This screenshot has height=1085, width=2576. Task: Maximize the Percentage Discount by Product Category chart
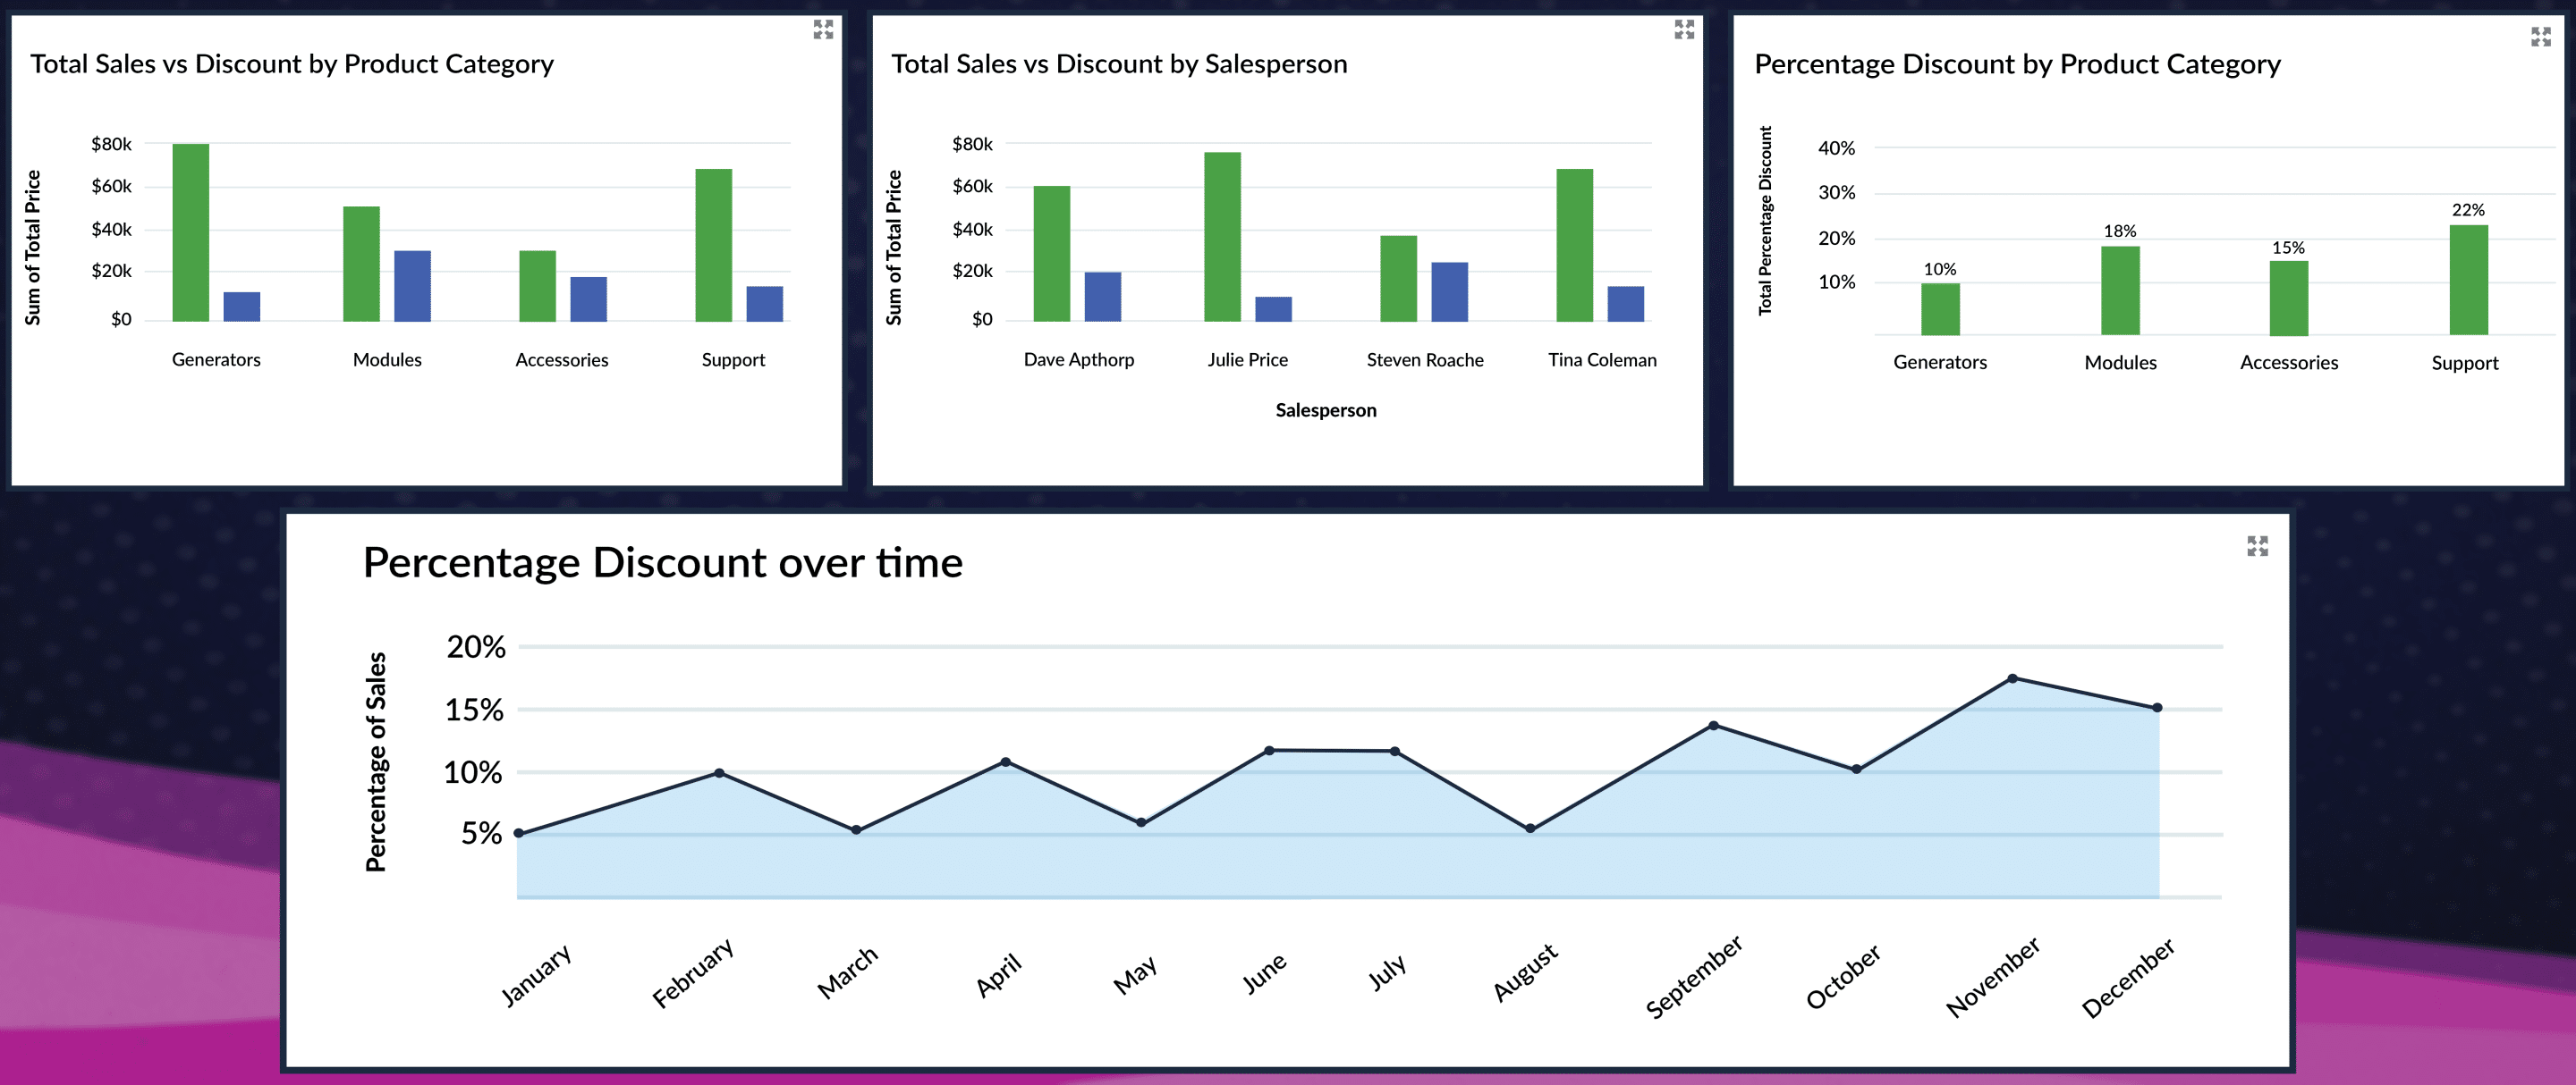2540,38
